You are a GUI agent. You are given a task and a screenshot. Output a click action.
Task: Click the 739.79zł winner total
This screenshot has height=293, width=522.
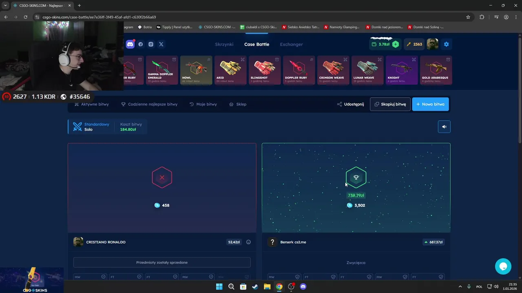356,196
